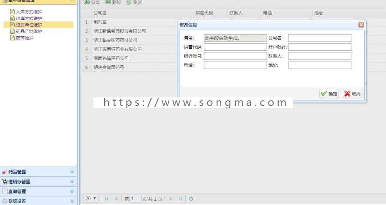Click the cart icon of 进销存管理
The height and width of the screenshot is (205, 386).
pos(4,182)
